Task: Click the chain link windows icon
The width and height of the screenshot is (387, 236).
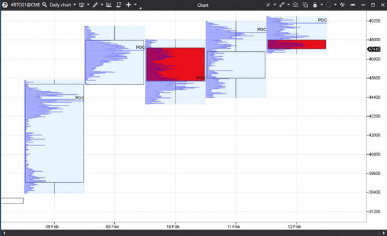Action: pos(282,5)
